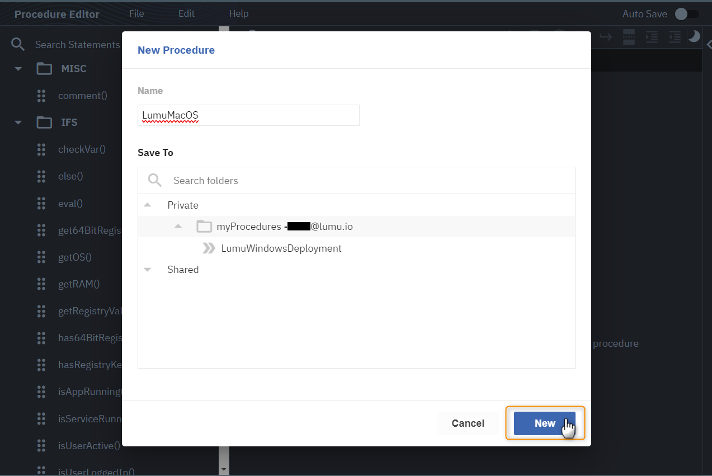Cancel the New Procedure dialog
Viewport: 712px width, 476px height.
point(468,423)
